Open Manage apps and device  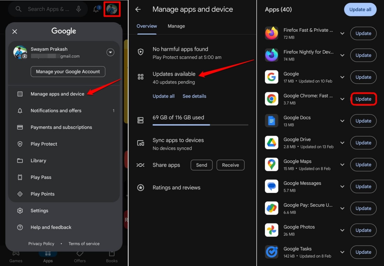pyautogui.click(x=64, y=94)
